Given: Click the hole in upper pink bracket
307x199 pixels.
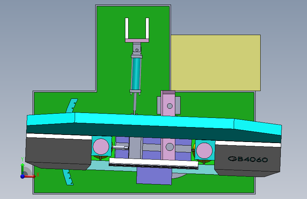Looking at the screenshot, I should click(170, 106).
